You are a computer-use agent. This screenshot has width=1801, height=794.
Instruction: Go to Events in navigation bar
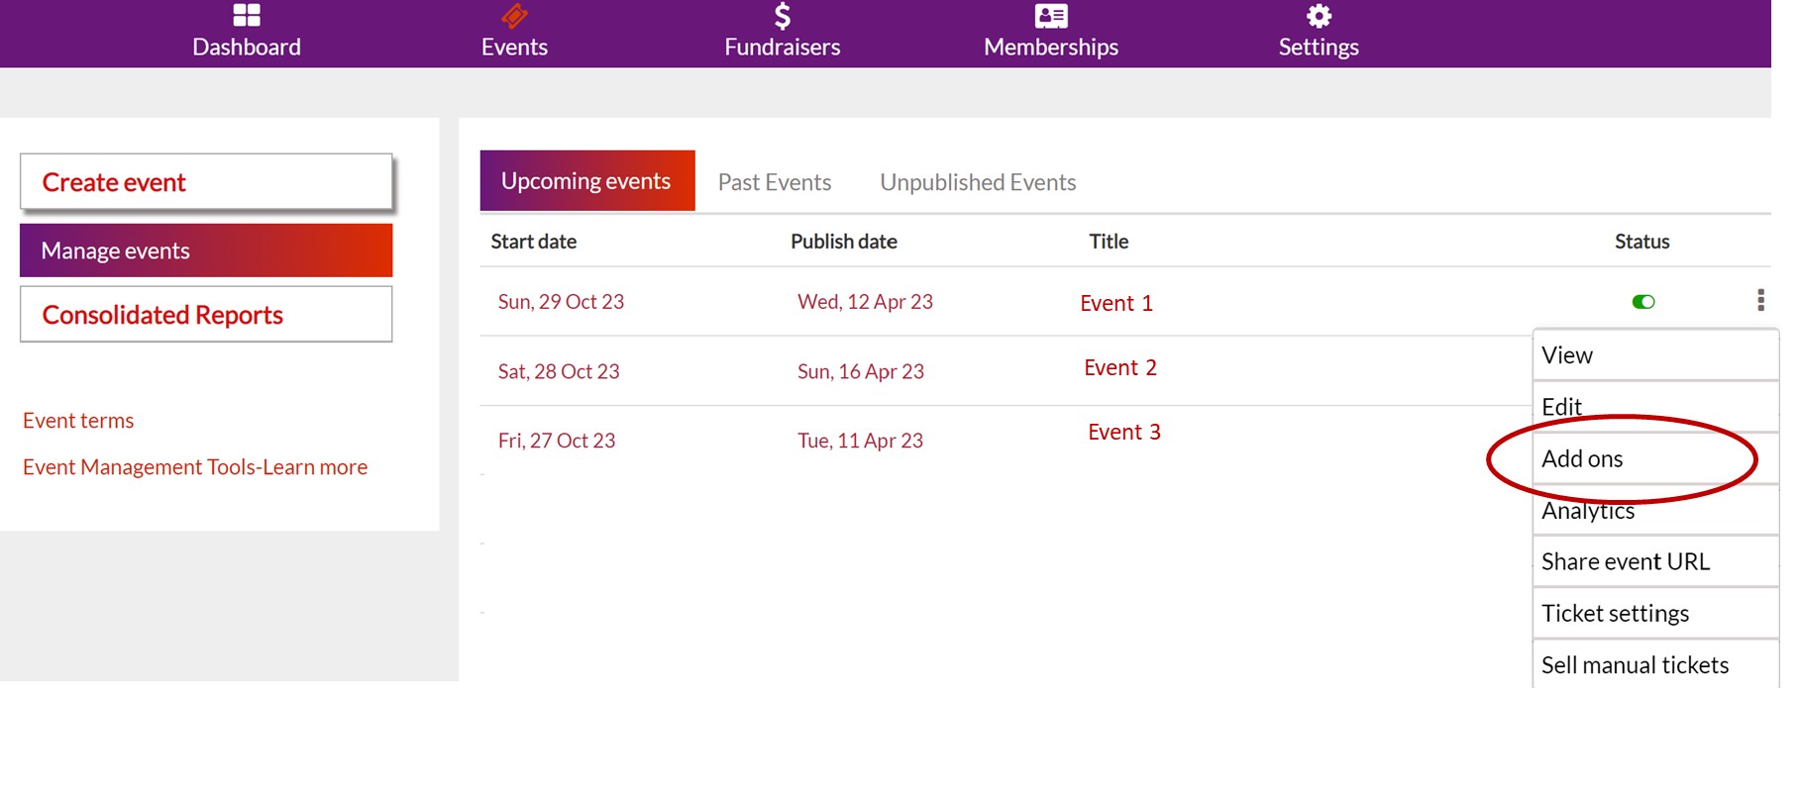[x=514, y=47]
